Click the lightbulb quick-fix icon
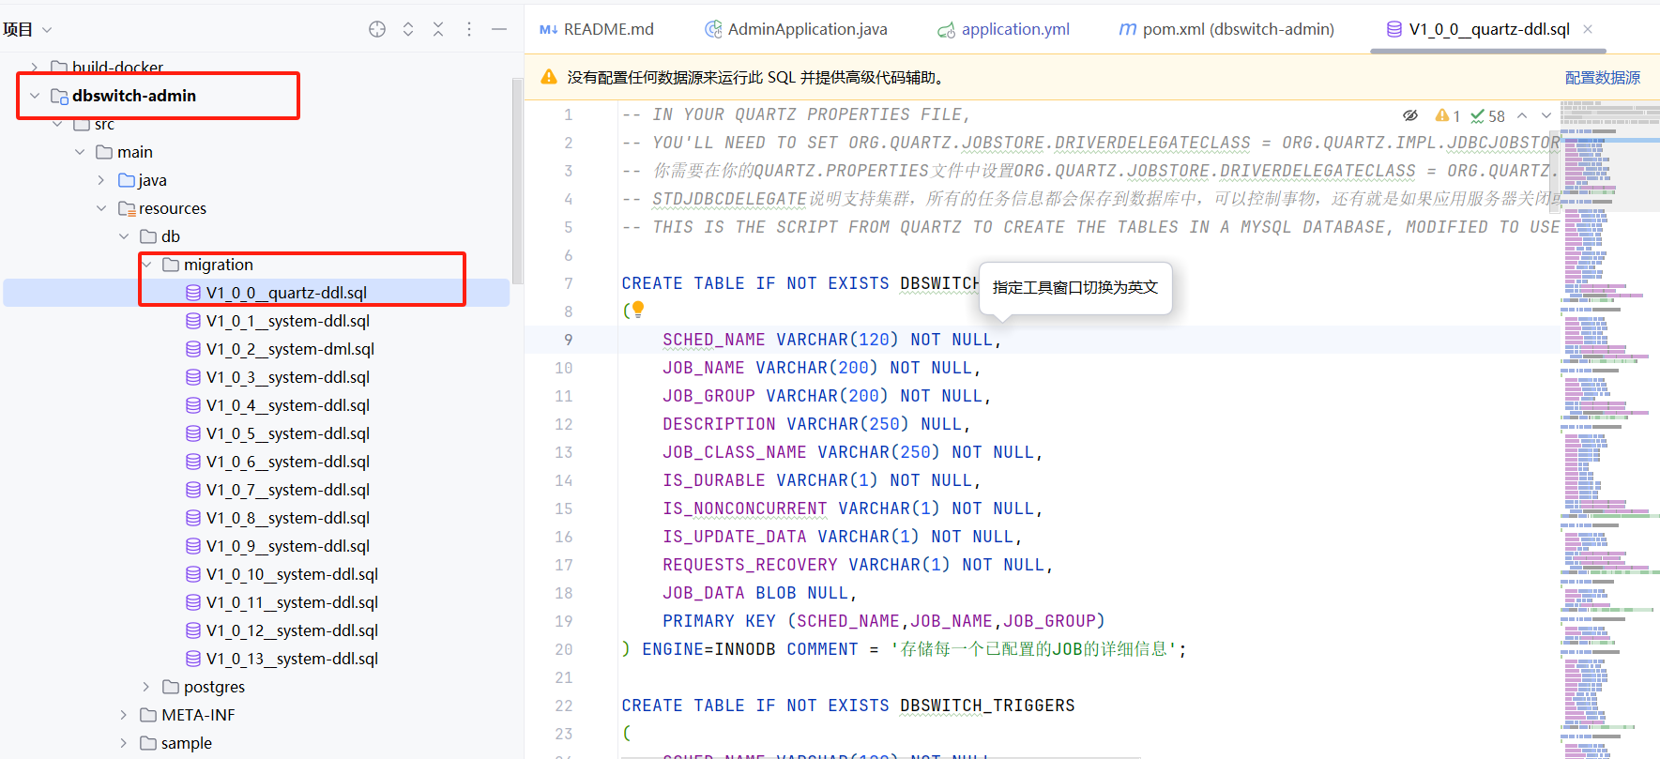The width and height of the screenshot is (1660, 759). pyautogui.click(x=638, y=309)
